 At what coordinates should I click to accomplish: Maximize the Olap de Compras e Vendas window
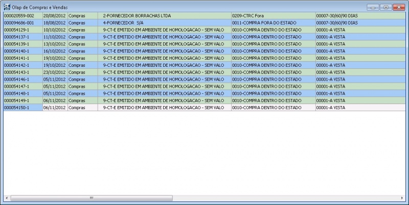[385, 8]
